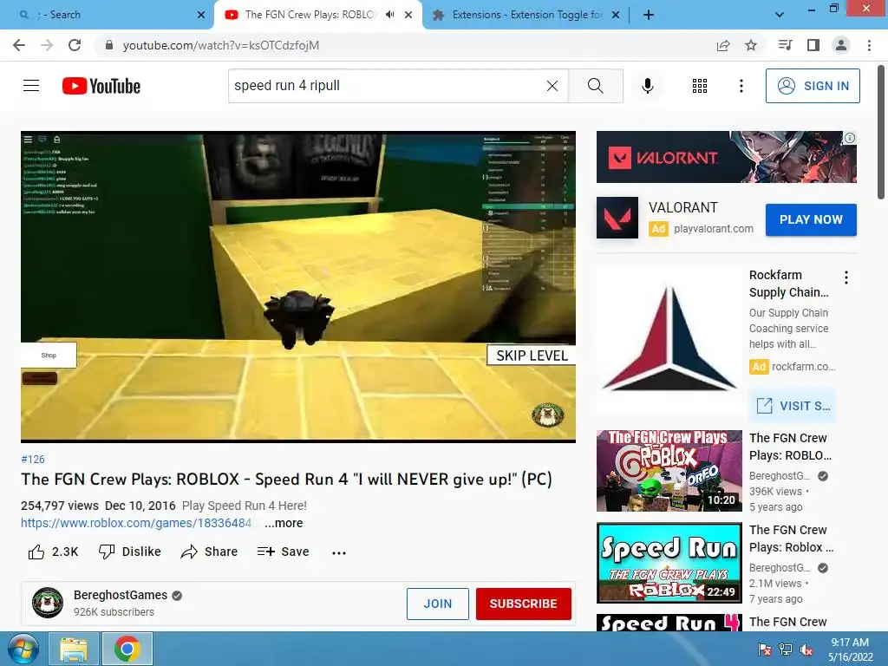888x666 pixels.
Task: View site info lock icon
Action: [109, 45]
